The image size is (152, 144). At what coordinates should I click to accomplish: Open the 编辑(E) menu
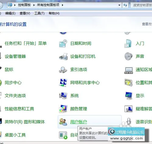click(x=10, y=13)
